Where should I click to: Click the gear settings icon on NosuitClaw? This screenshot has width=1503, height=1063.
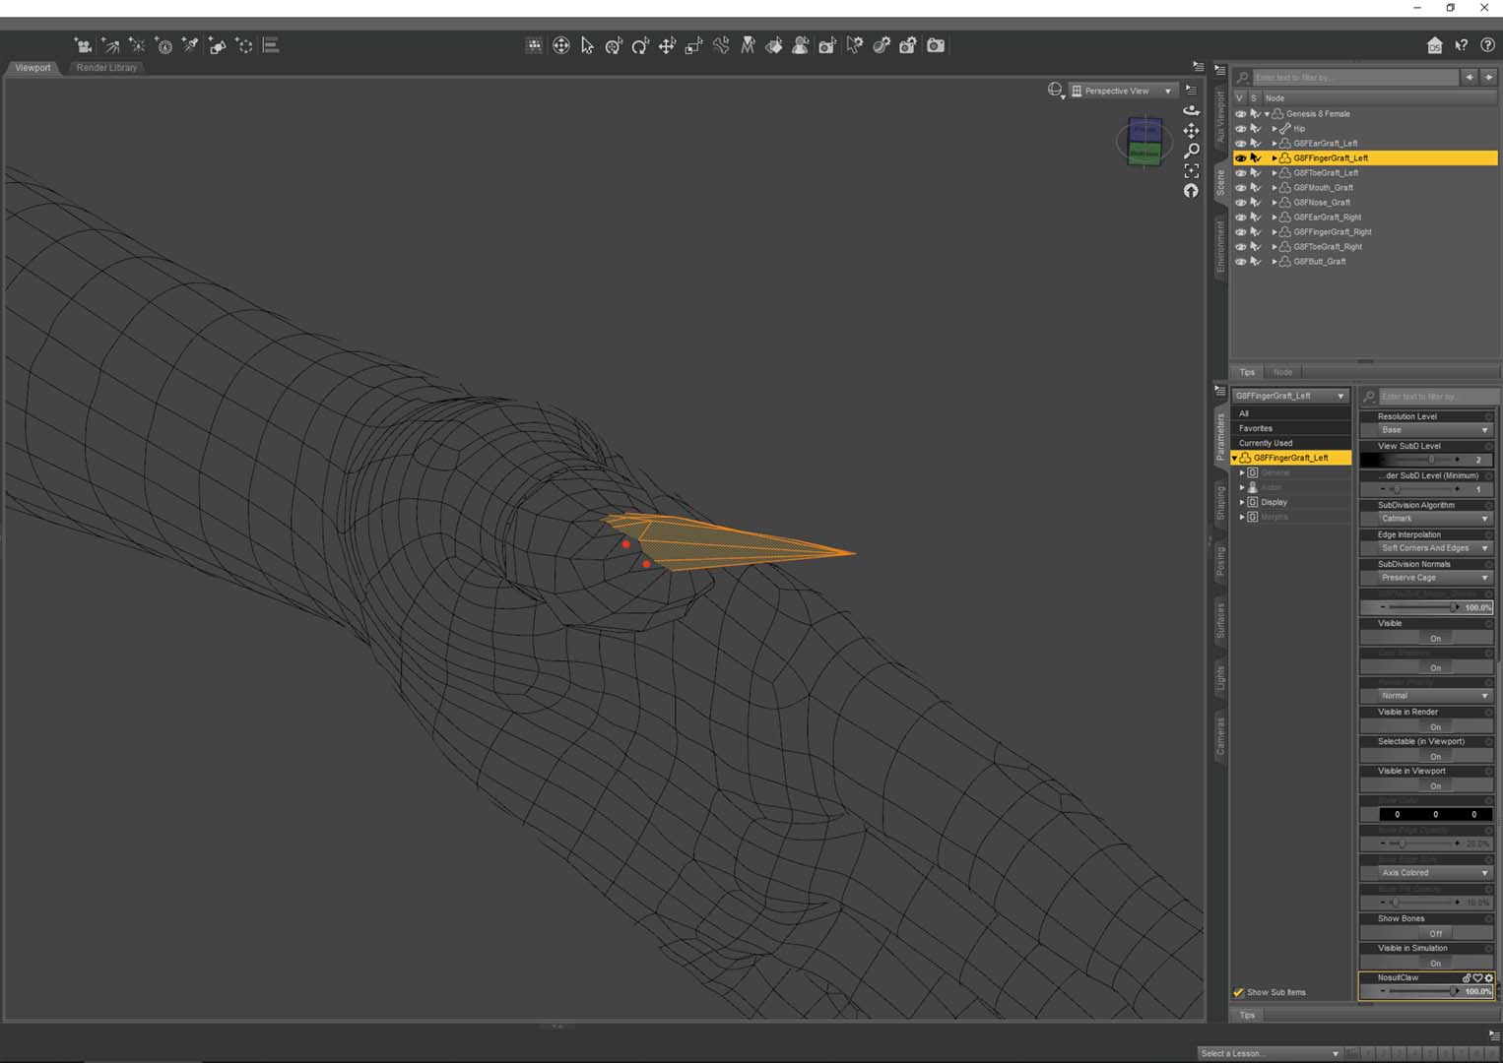(x=1488, y=978)
